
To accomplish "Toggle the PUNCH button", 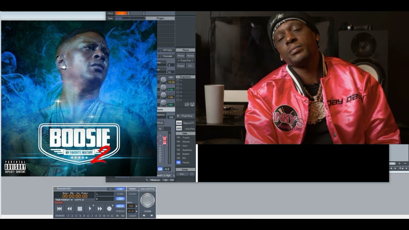I will 120,211.
